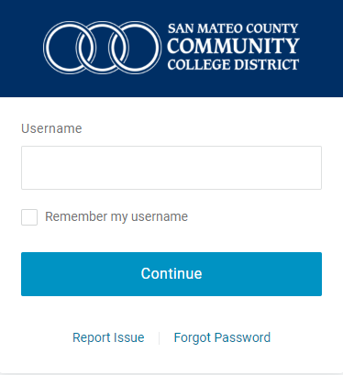Click the COLLEGE DISTRICT logo text

(x=233, y=64)
